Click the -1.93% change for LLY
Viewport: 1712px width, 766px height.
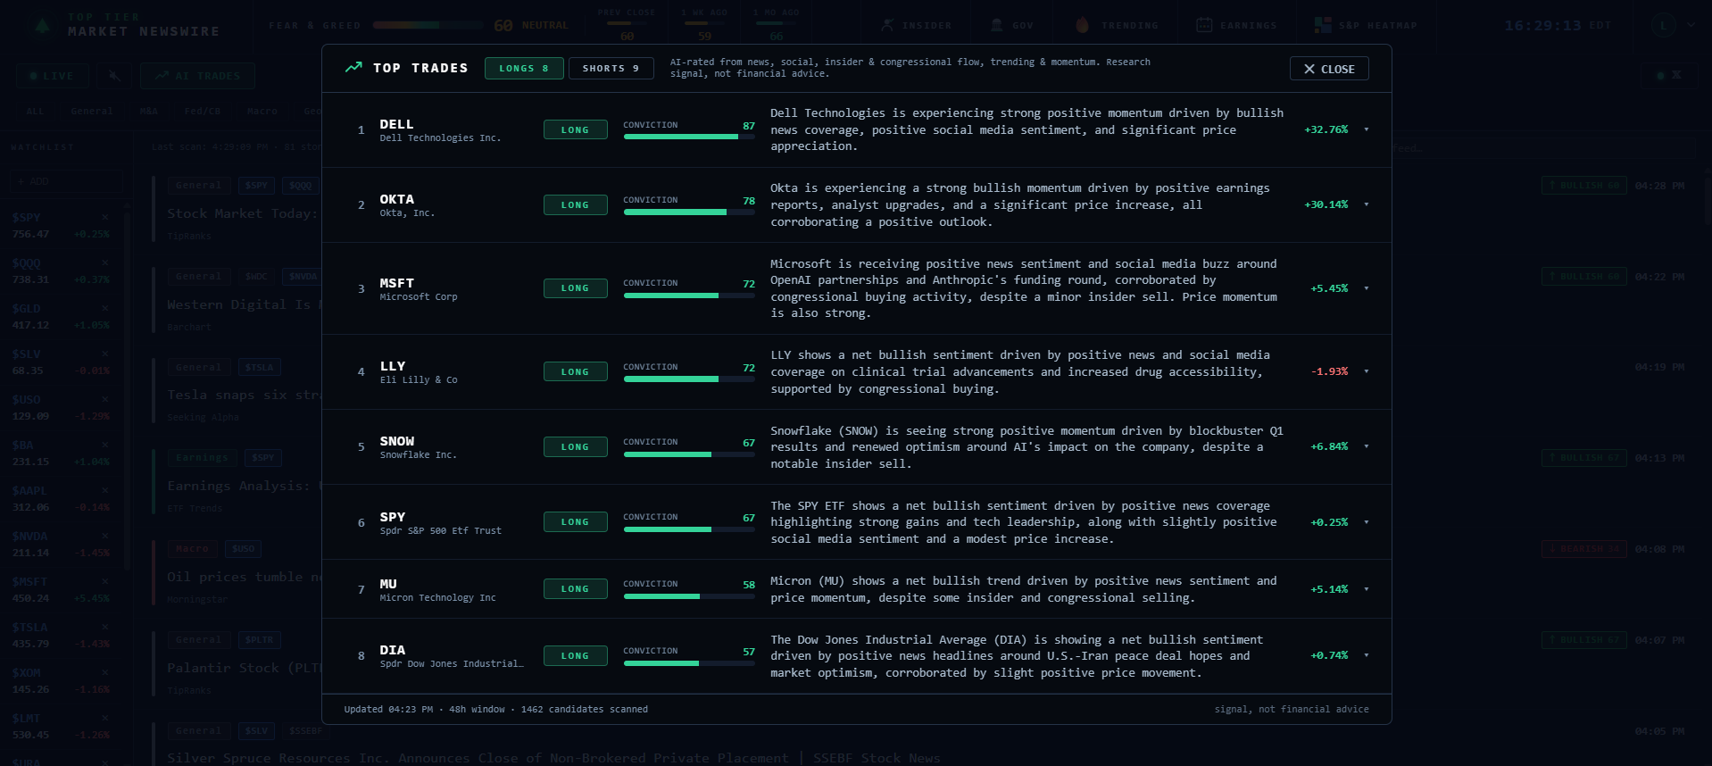(x=1330, y=371)
